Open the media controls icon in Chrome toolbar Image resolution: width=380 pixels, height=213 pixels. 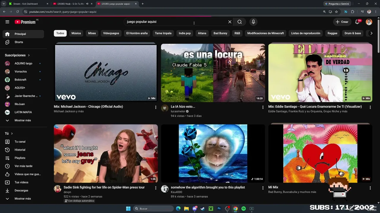pos(362,12)
